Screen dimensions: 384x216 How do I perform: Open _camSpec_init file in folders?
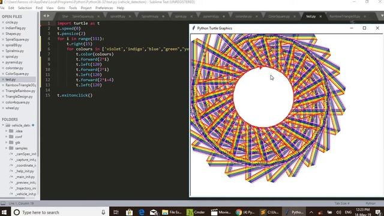(x=25, y=154)
